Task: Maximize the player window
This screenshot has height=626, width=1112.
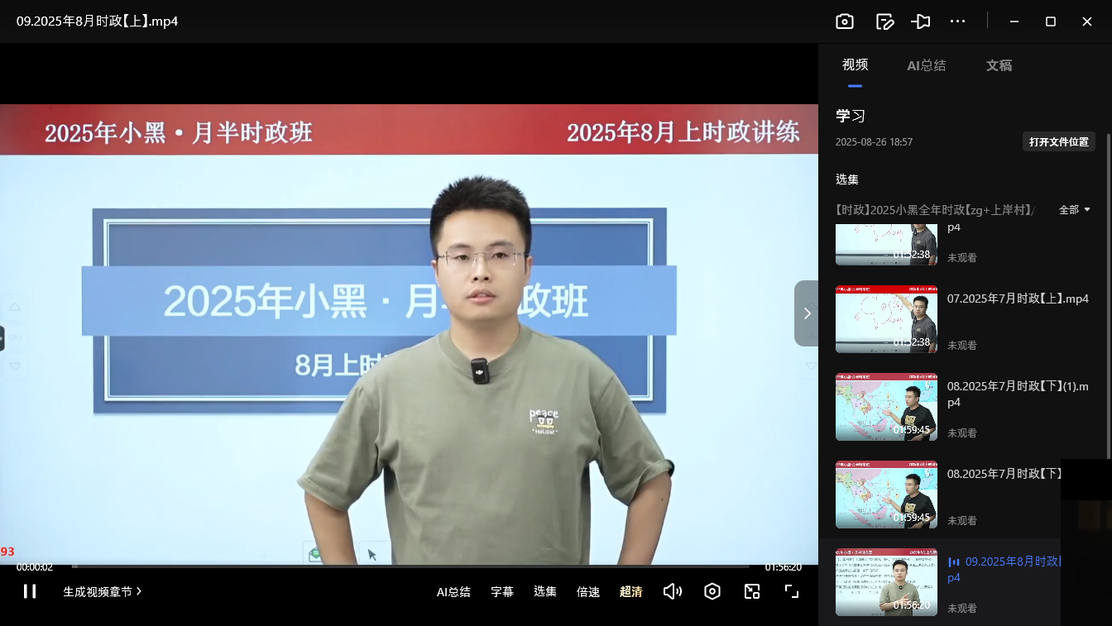Action: [x=1051, y=22]
